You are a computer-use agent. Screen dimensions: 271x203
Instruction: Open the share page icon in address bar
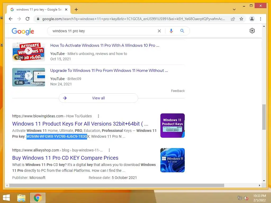[233, 19]
